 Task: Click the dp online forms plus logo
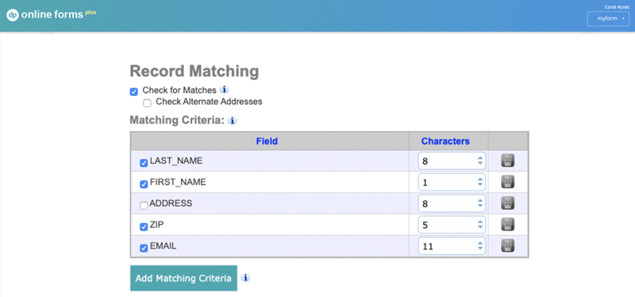click(x=52, y=15)
